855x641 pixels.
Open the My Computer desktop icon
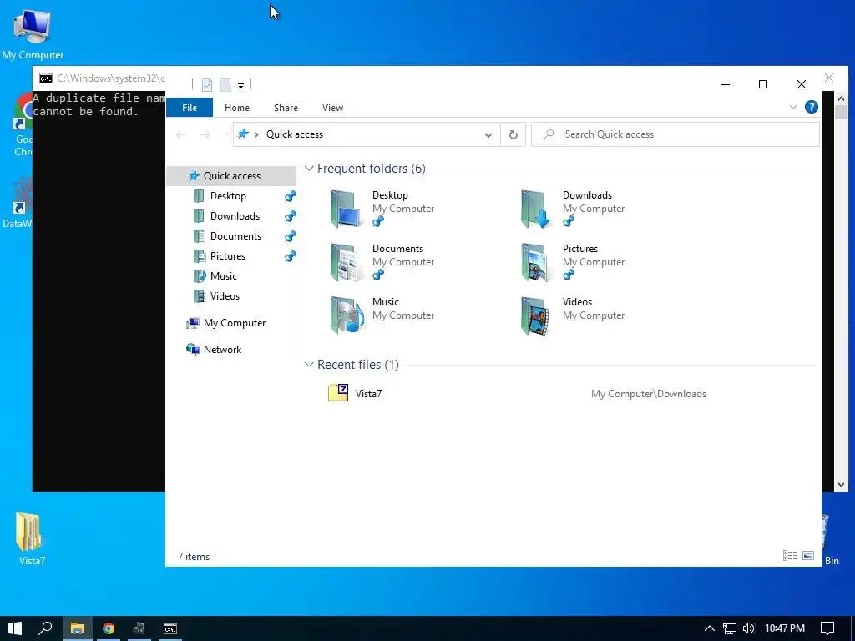coord(33,33)
